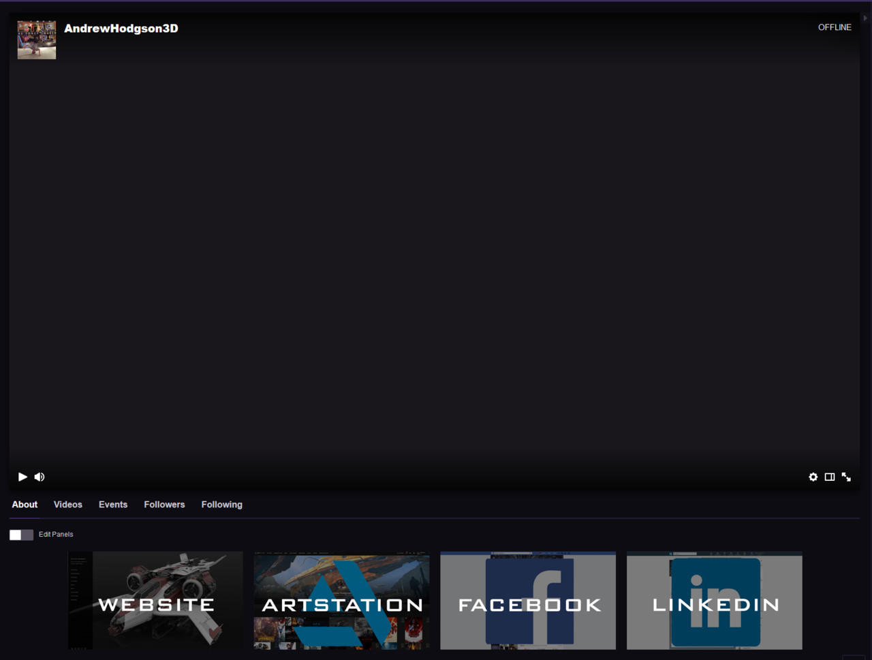Click the OFFLINE status label
The width and height of the screenshot is (872, 660).
pyautogui.click(x=835, y=27)
